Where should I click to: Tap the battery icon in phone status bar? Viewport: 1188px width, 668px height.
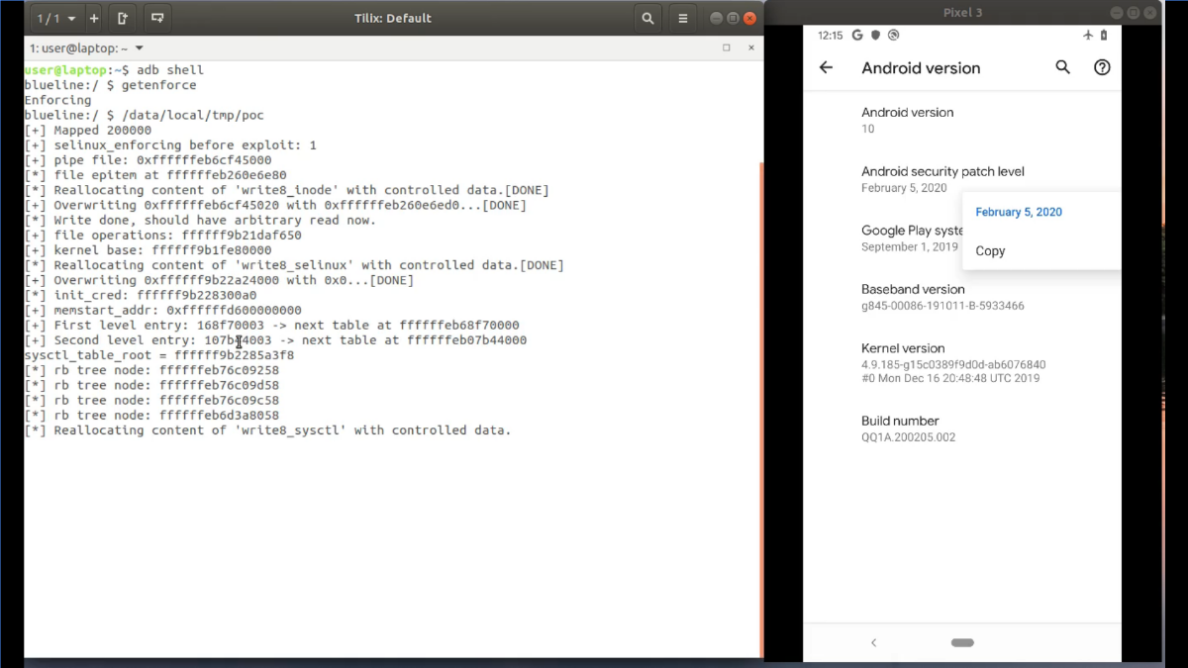1104,35
